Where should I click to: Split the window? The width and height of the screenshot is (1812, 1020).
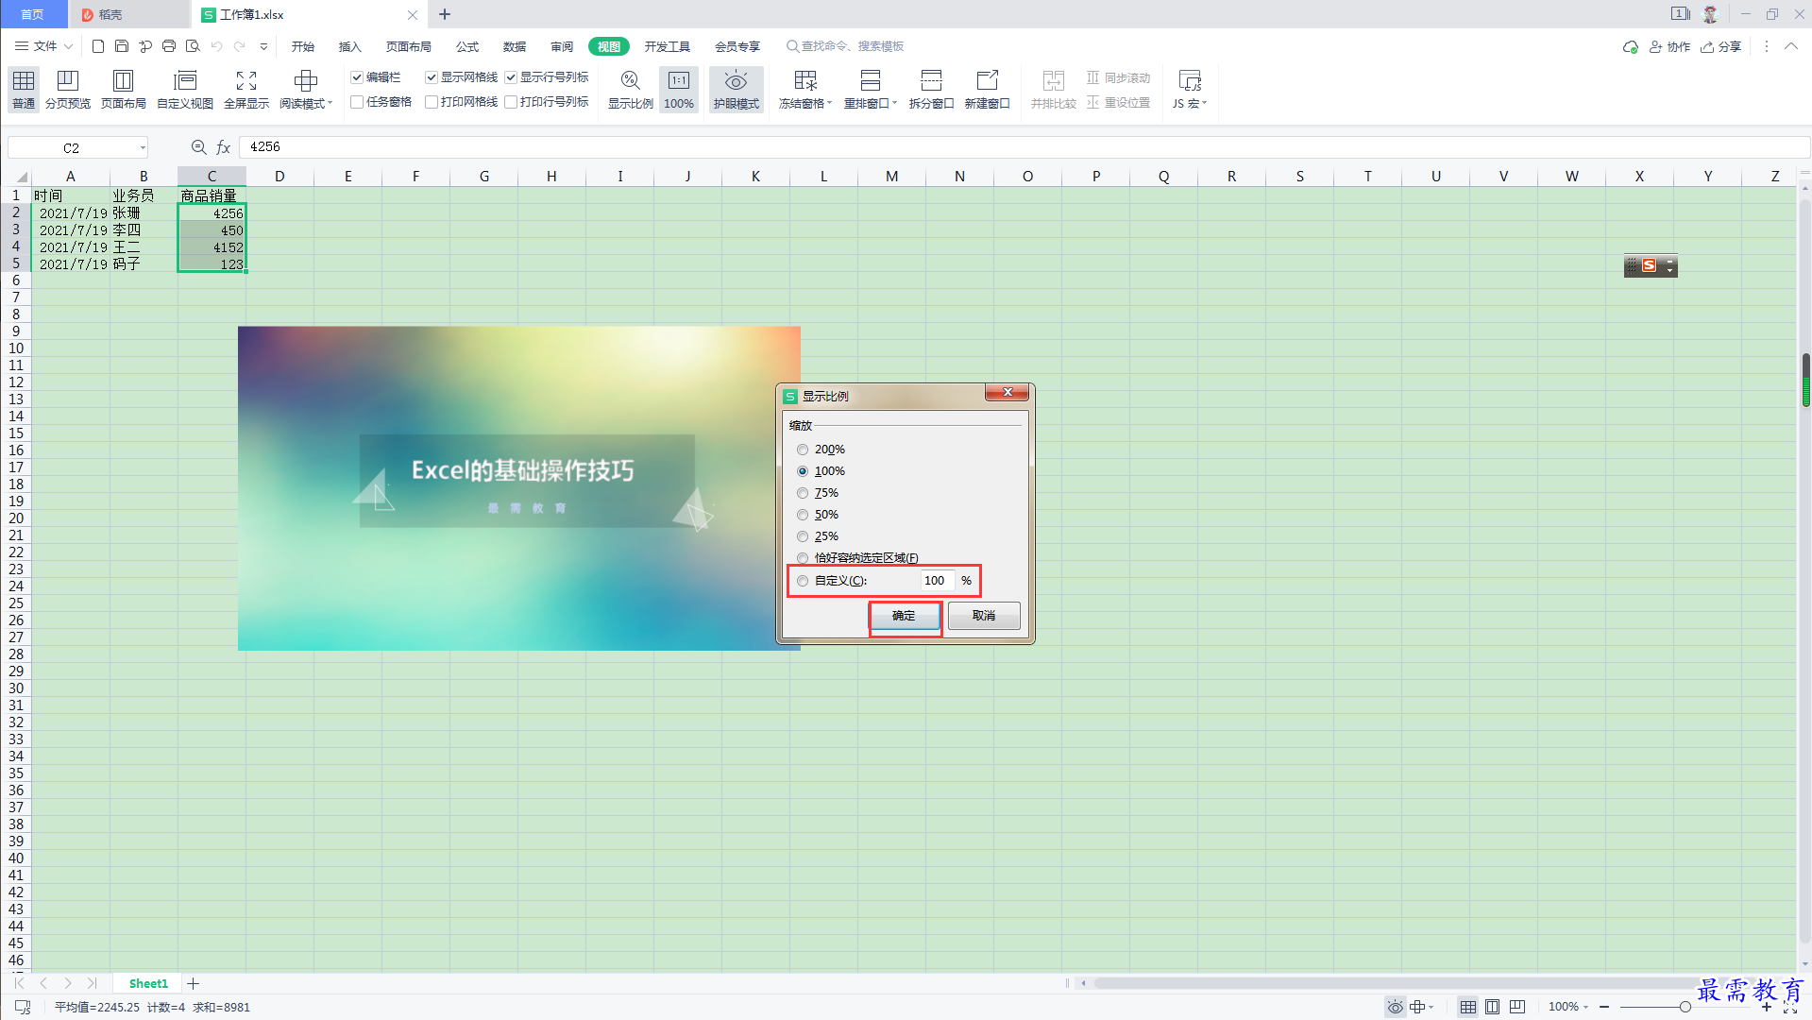(x=931, y=90)
